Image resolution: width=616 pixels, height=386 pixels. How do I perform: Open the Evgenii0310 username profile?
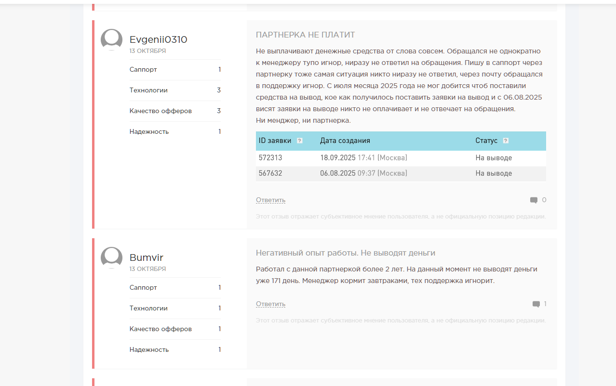pos(158,39)
